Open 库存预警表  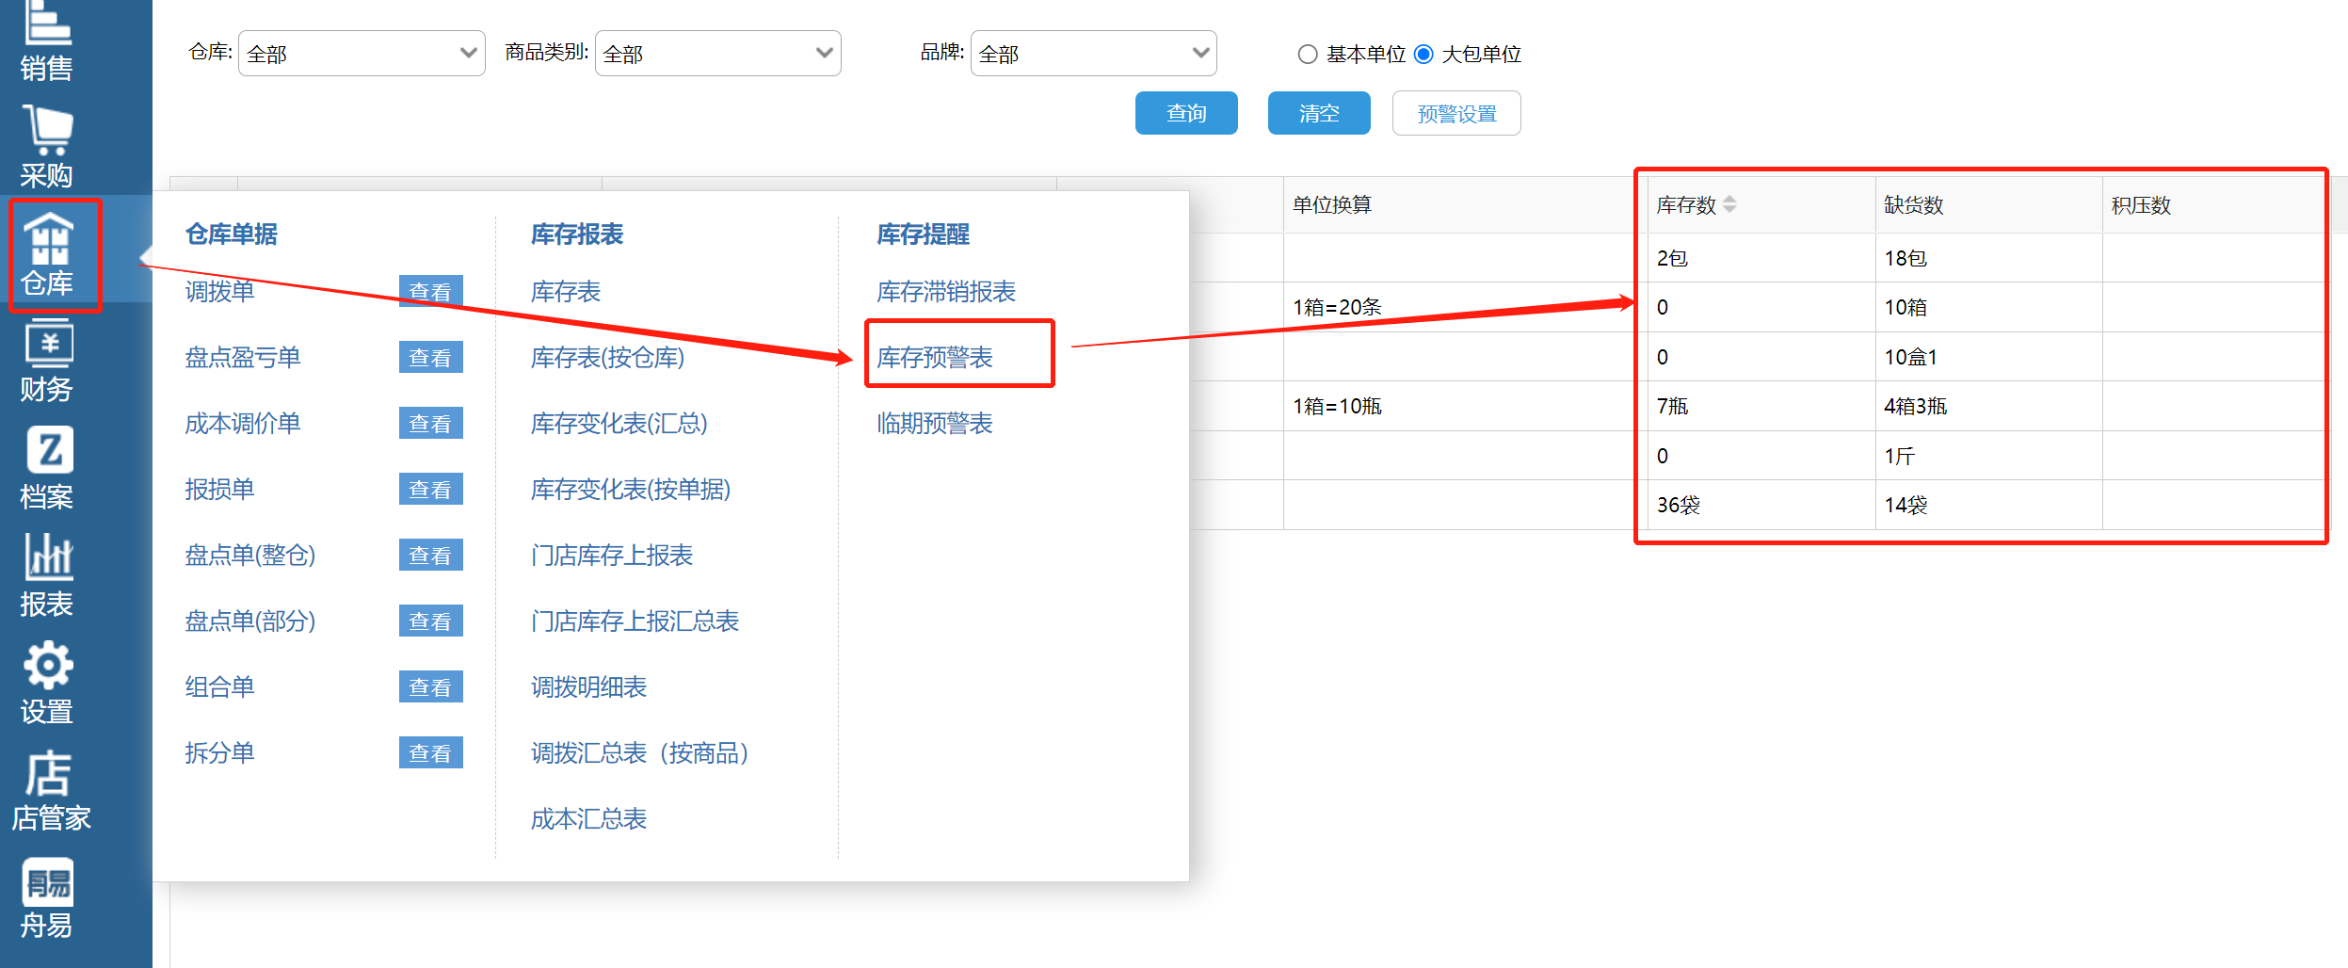[935, 357]
